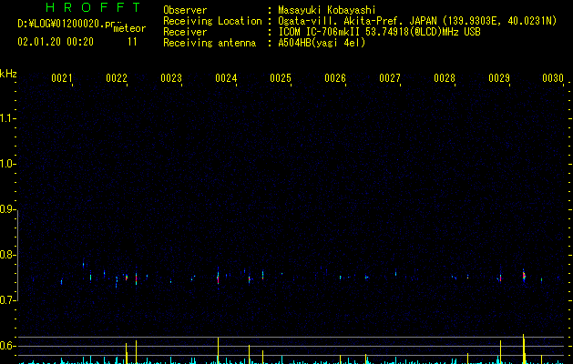The height and width of the screenshot is (364, 573).
Task: Click the yellow intensity spike just before 0024
Action: [x=218, y=350]
